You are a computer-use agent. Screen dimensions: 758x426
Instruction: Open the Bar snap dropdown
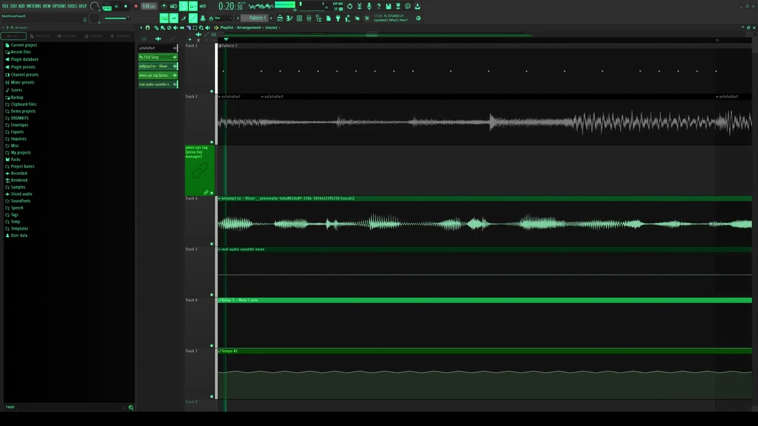click(x=223, y=18)
